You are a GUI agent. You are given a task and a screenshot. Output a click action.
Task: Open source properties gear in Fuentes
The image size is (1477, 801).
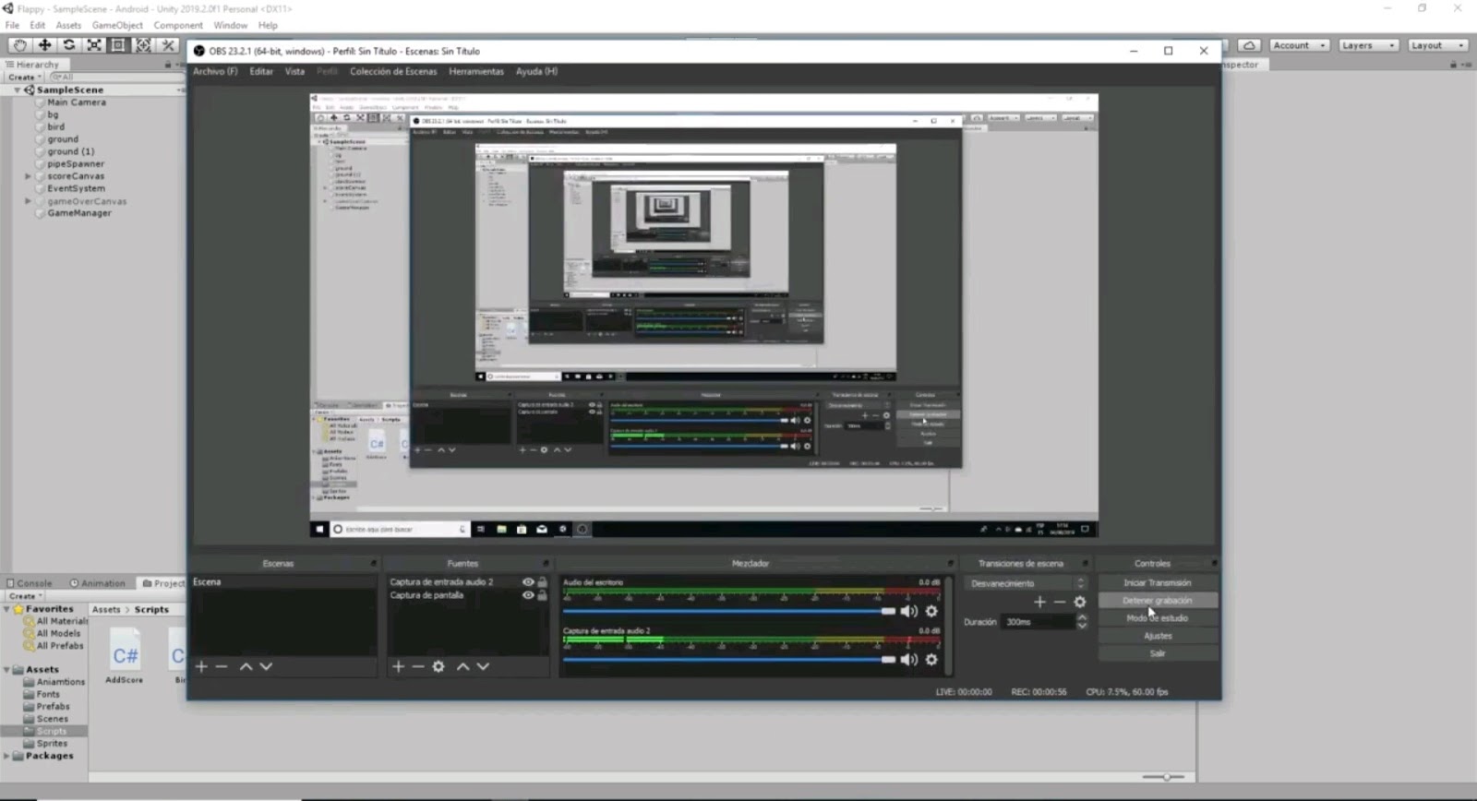tap(438, 666)
